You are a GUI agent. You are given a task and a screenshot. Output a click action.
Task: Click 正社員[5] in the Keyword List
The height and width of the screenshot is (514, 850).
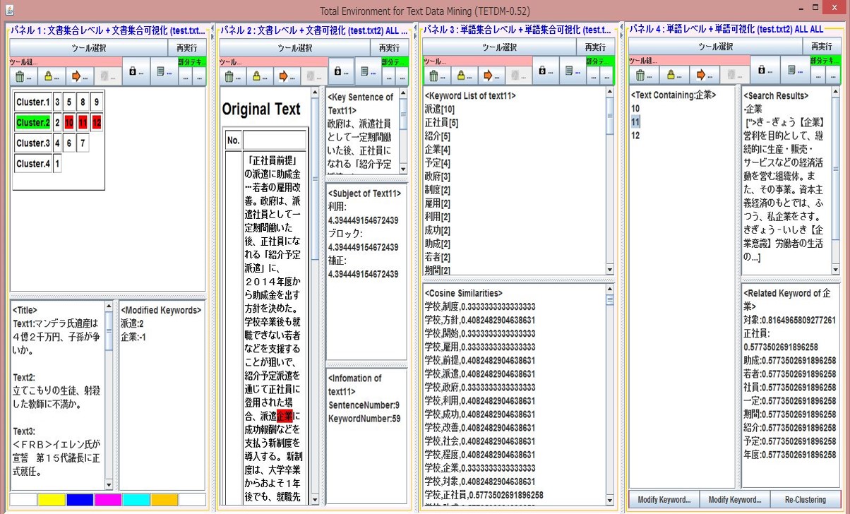441,123
